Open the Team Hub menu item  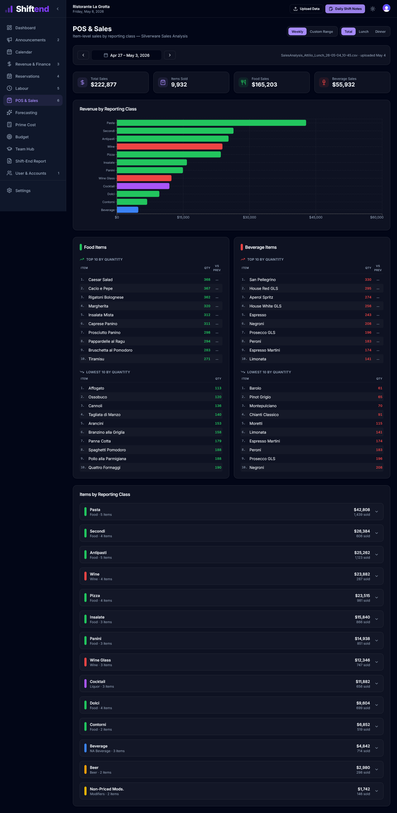(33, 149)
